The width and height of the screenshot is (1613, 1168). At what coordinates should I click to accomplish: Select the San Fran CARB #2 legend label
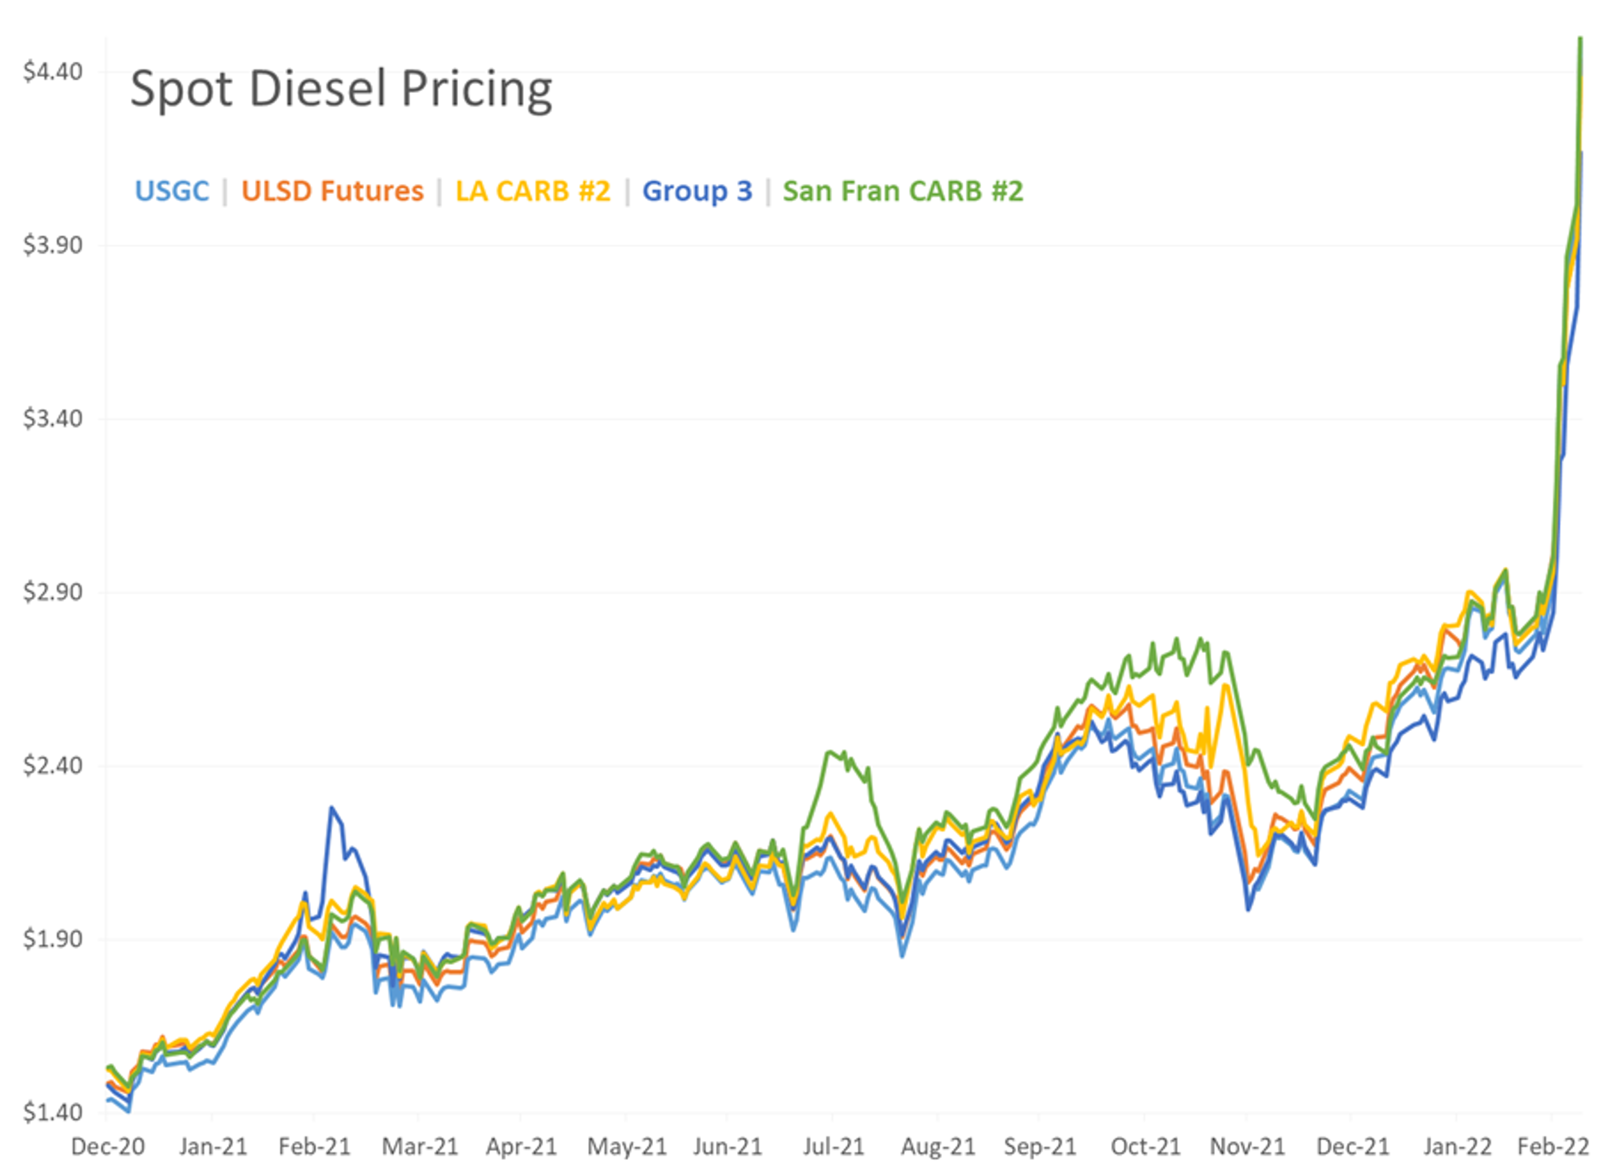pos(903,191)
